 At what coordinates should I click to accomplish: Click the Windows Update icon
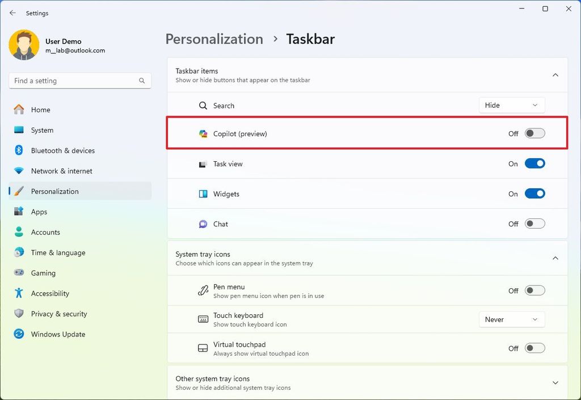pos(18,334)
